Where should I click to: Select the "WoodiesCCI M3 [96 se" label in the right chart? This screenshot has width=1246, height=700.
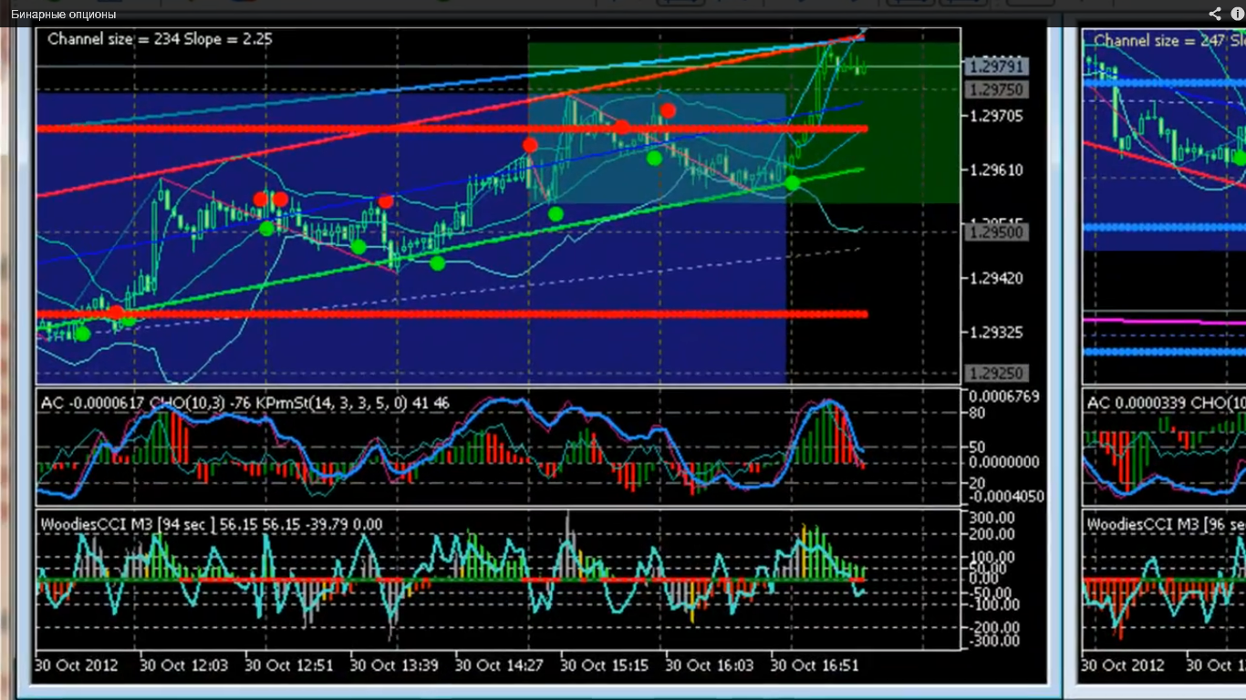[1166, 525]
